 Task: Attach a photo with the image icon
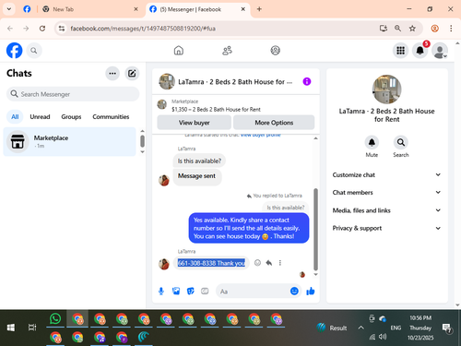(176, 291)
